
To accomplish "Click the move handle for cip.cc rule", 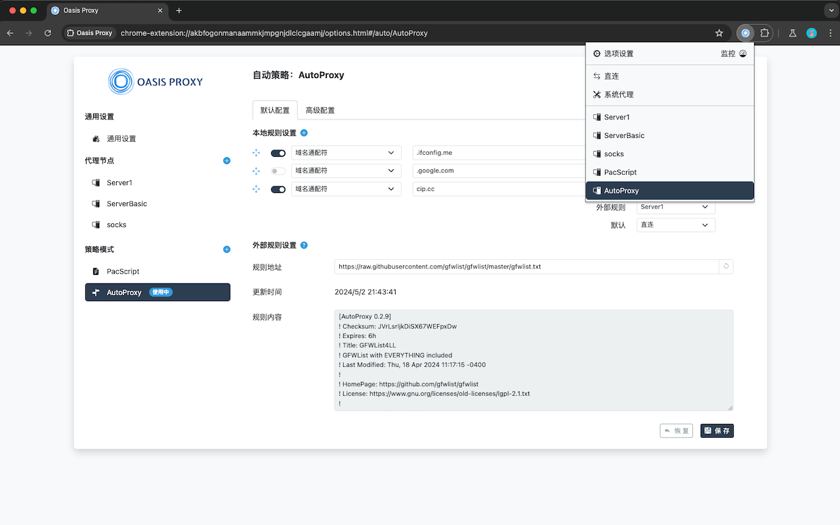I will (257, 189).
